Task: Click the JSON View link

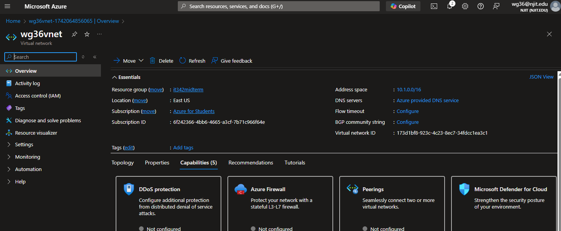Action: 541,77
